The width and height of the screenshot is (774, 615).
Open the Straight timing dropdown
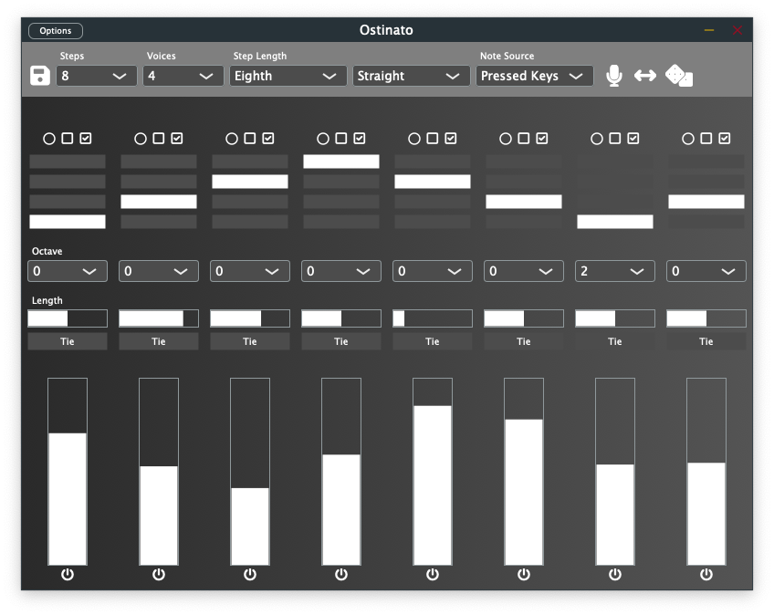pyautogui.click(x=411, y=76)
